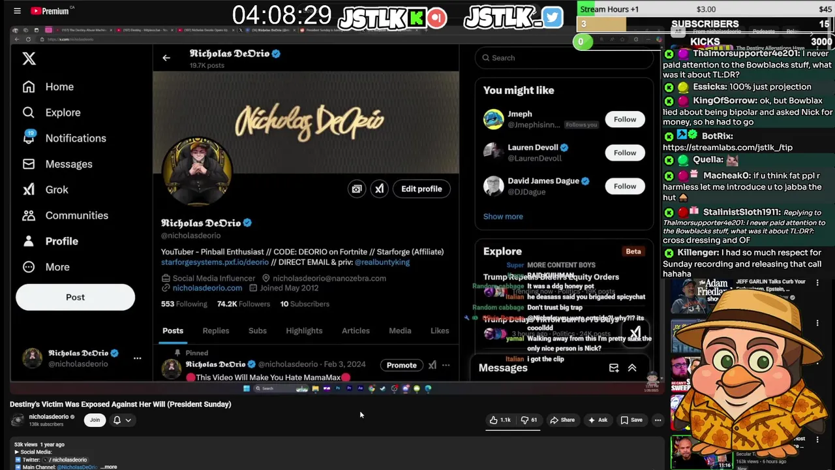Click the new message icon in Messages drawer

click(x=614, y=368)
